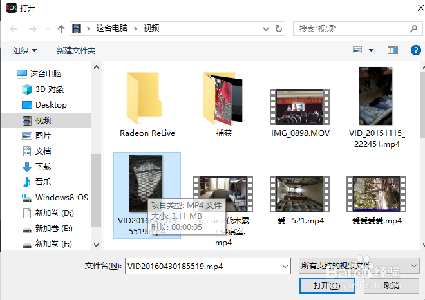The image size is (425, 300).
Task: Click the Windows8_OS drive icon
Action: click(x=26, y=198)
